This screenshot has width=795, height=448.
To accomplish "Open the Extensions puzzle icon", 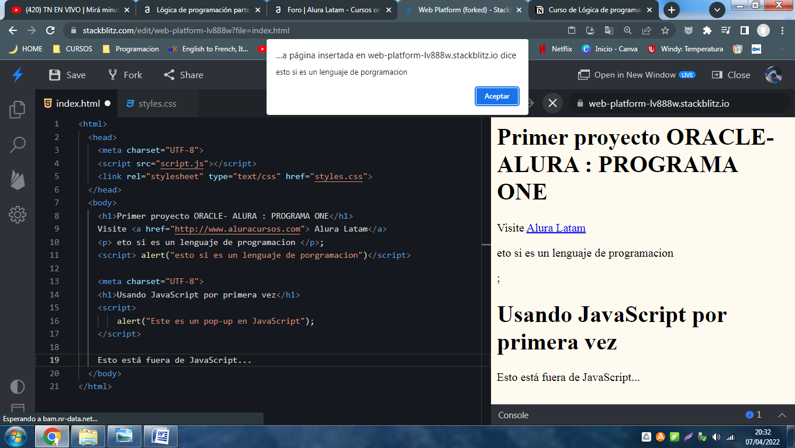I will coord(707,30).
